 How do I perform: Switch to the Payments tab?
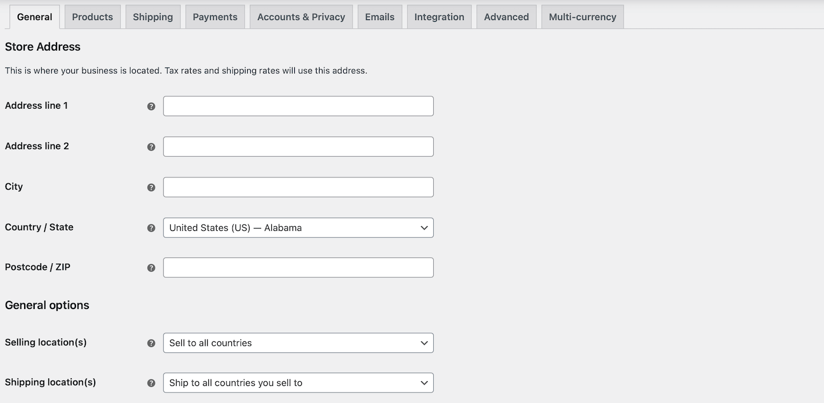point(215,16)
